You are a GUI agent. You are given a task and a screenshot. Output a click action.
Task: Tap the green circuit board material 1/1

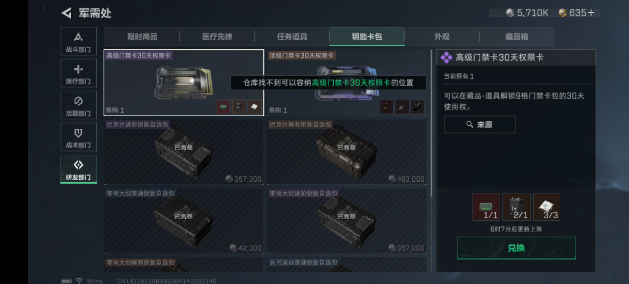pyautogui.click(x=486, y=207)
